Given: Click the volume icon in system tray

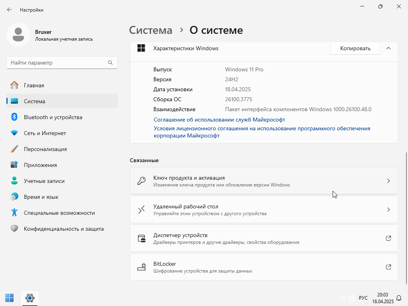Looking at the screenshot, I should [342, 298].
